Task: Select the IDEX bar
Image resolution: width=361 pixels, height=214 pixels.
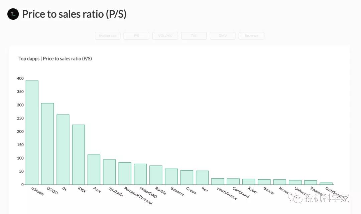Action: click(79, 155)
